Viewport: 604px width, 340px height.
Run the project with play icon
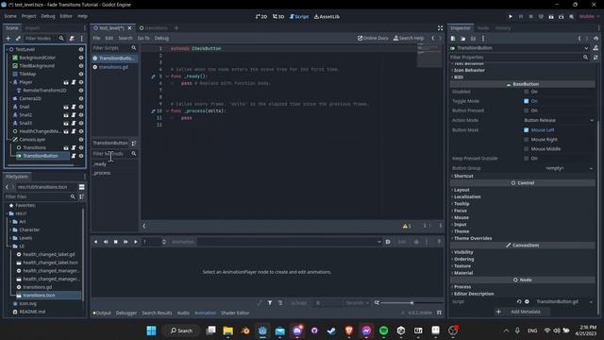click(x=511, y=17)
